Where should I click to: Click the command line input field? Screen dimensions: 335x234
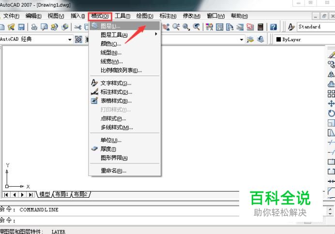pyautogui.click(x=120, y=220)
